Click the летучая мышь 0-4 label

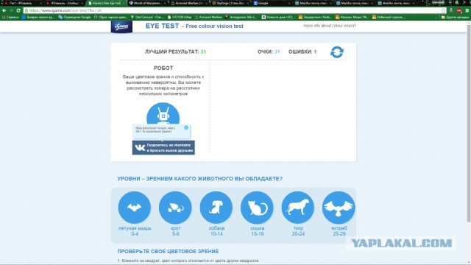click(x=135, y=231)
